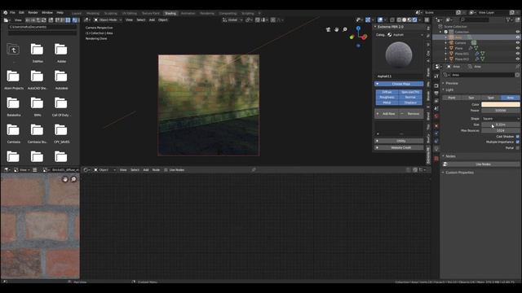The height and width of the screenshot is (293, 522).
Task: Open the viewport View menu
Action: [x=129, y=20]
